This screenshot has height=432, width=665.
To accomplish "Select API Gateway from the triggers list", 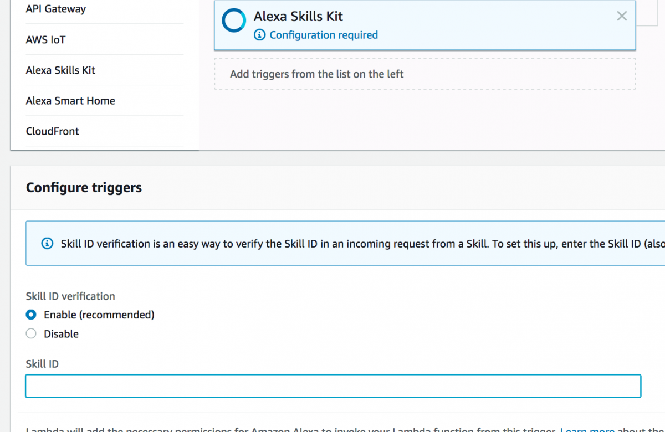I will 55,9.
